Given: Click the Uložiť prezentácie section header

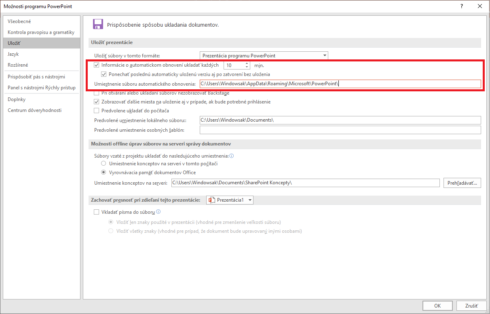Looking at the screenshot, I should tap(112, 42).
